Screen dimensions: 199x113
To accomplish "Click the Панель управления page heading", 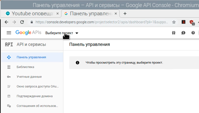I will pos(90,45).
